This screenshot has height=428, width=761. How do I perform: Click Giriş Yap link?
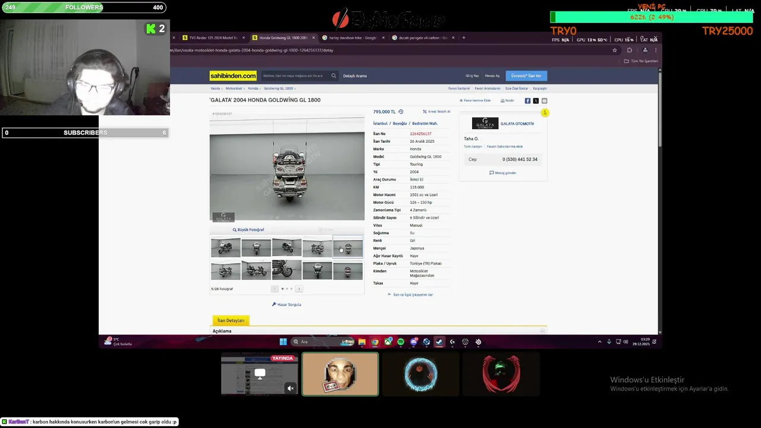[472, 75]
